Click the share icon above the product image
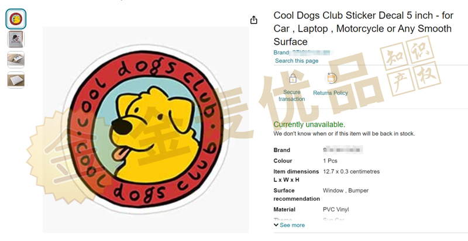468x241 pixels. (x=254, y=20)
